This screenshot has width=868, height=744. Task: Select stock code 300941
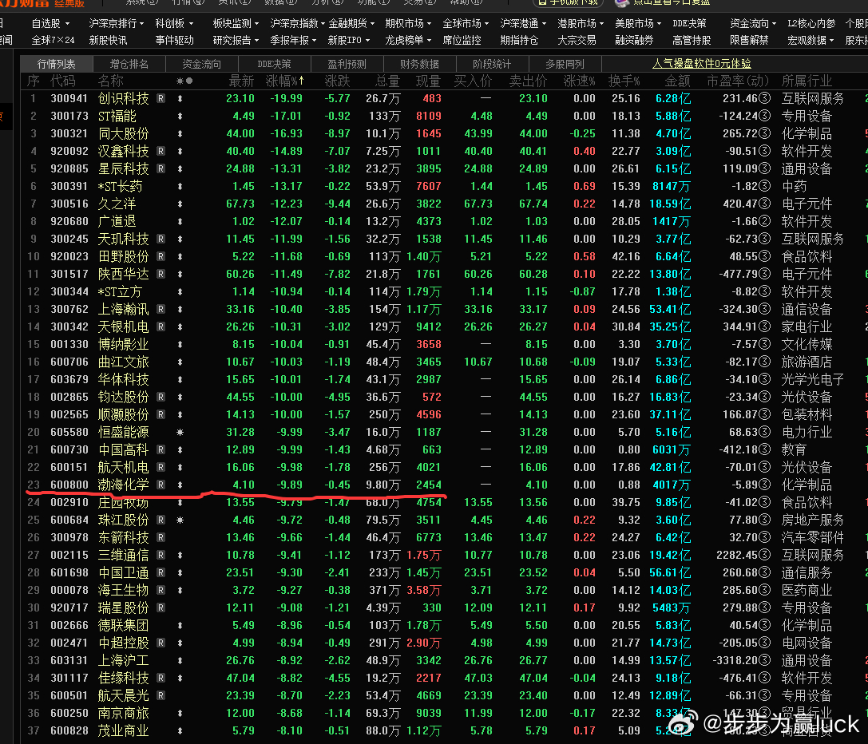(69, 98)
